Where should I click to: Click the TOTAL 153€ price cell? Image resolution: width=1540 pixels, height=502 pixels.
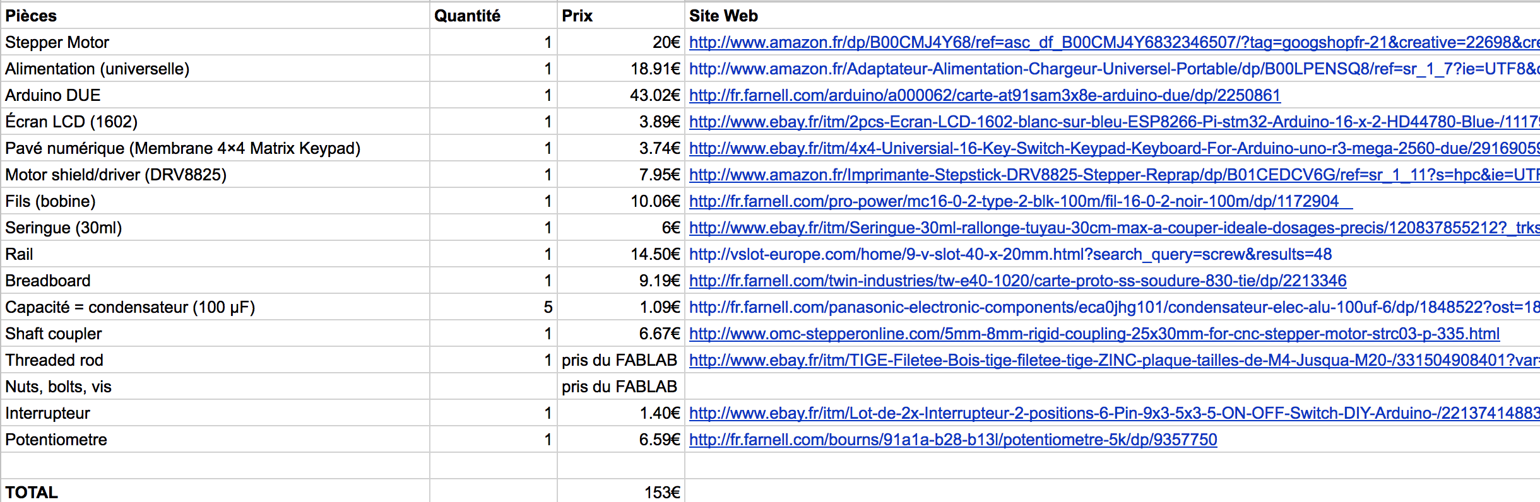[x=620, y=492]
